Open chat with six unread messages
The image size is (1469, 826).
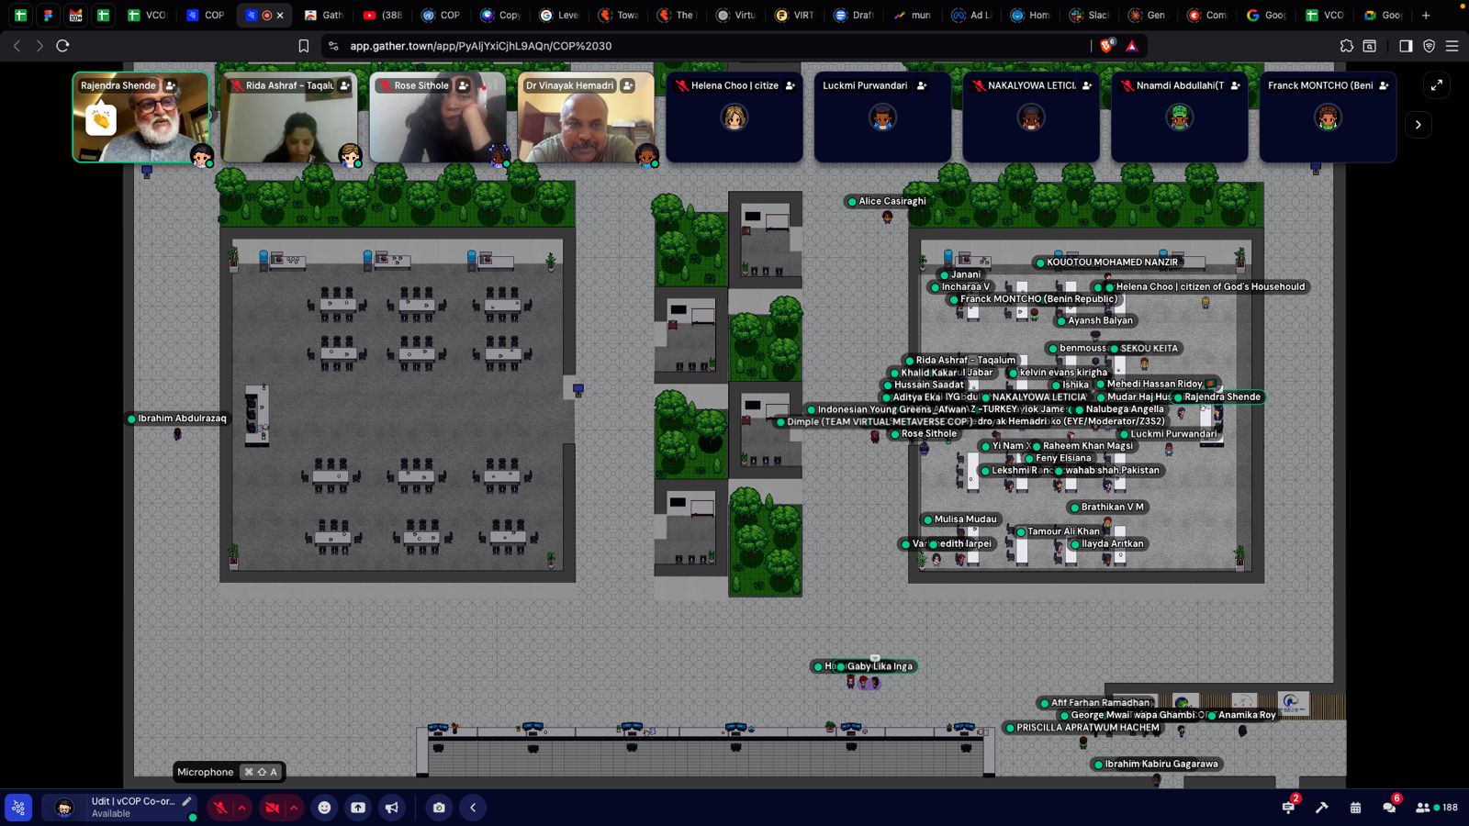point(1389,808)
